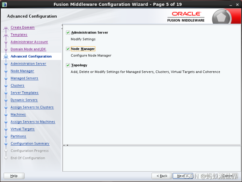The height and width of the screenshot is (182, 242).
Task: Click the Templates step marker icon
Action: [6, 35]
